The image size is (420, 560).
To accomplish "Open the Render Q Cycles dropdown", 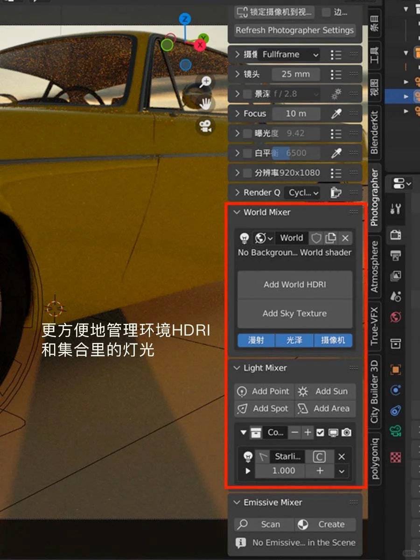I will [302, 192].
